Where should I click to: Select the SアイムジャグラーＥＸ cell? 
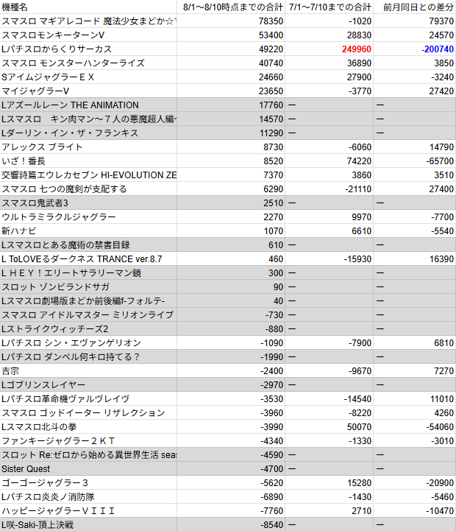[88, 77]
